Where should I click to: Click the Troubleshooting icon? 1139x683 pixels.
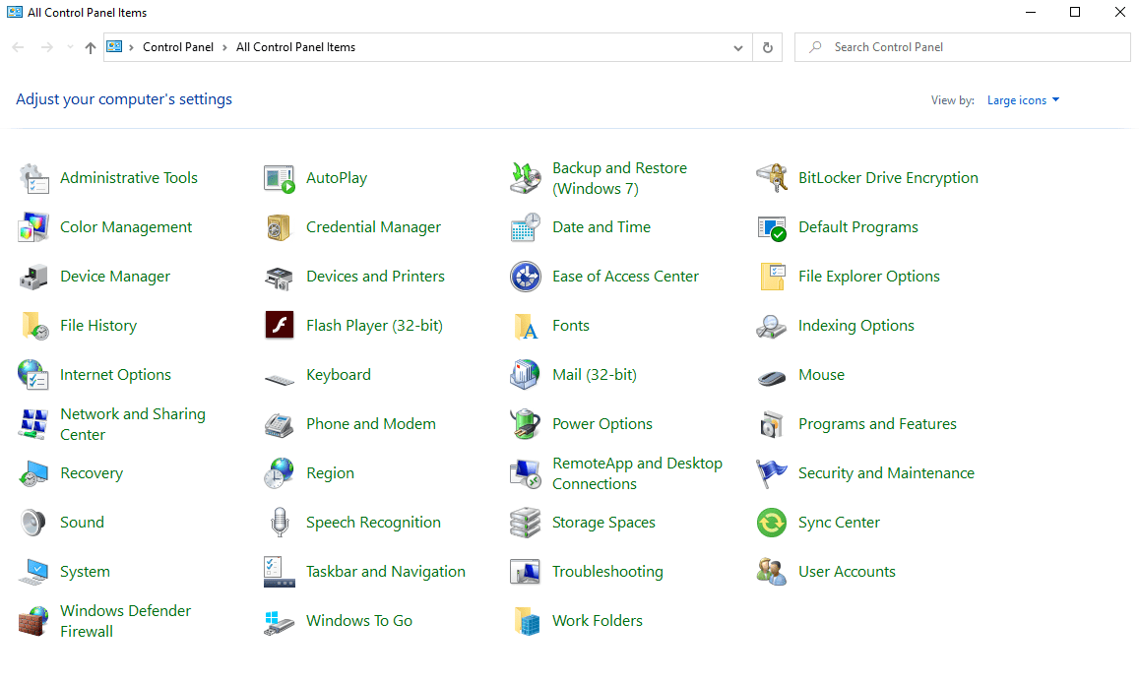pyautogui.click(x=525, y=572)
